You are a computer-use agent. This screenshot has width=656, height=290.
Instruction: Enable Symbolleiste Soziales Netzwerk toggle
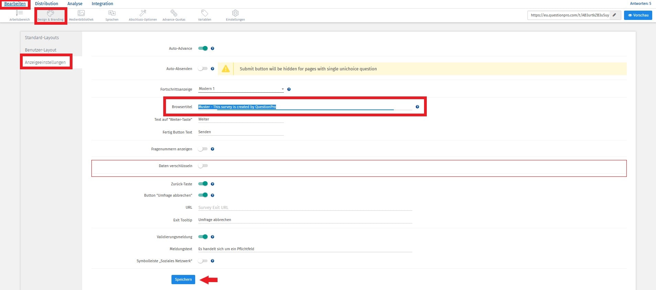click(203, 261)
